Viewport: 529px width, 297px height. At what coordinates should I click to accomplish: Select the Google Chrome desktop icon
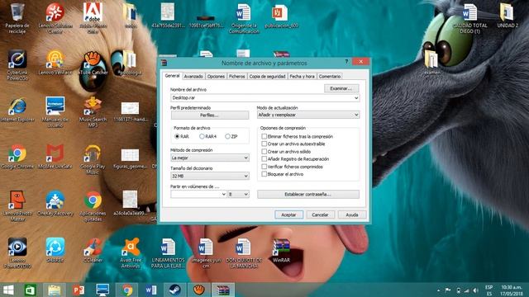point(17,157)
